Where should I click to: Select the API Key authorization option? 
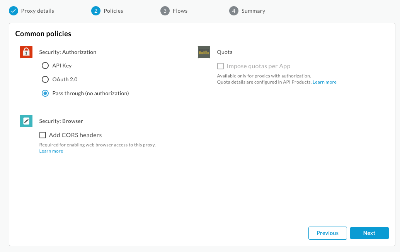(x=45, y=66)
